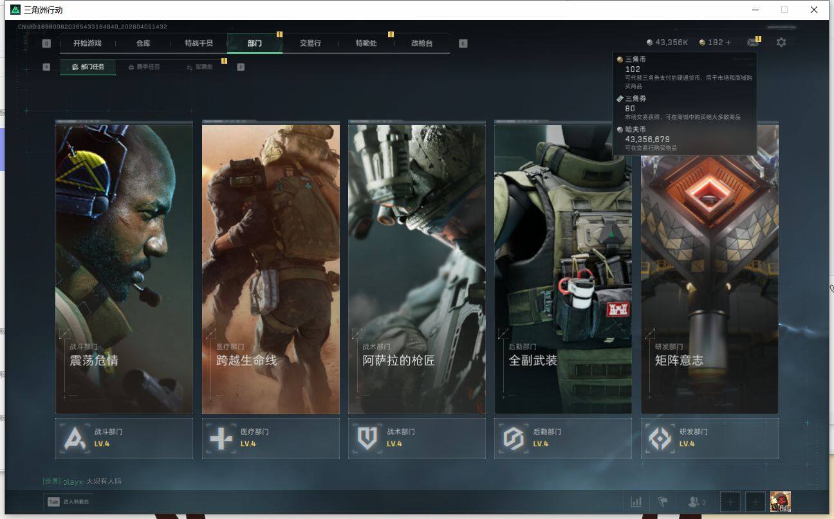This screenshot has height=519, width=834.
Task: Switch to the 开始游戏 tab
Action: 88,43
